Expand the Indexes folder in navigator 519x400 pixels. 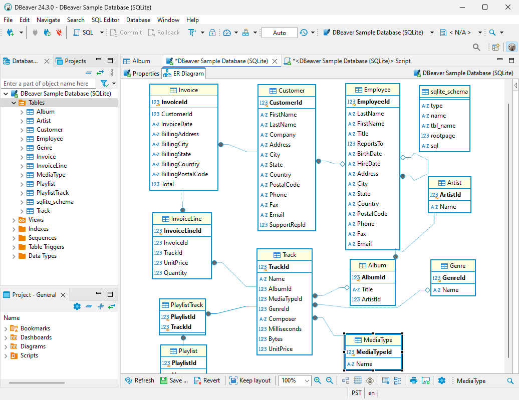point(14,229)
